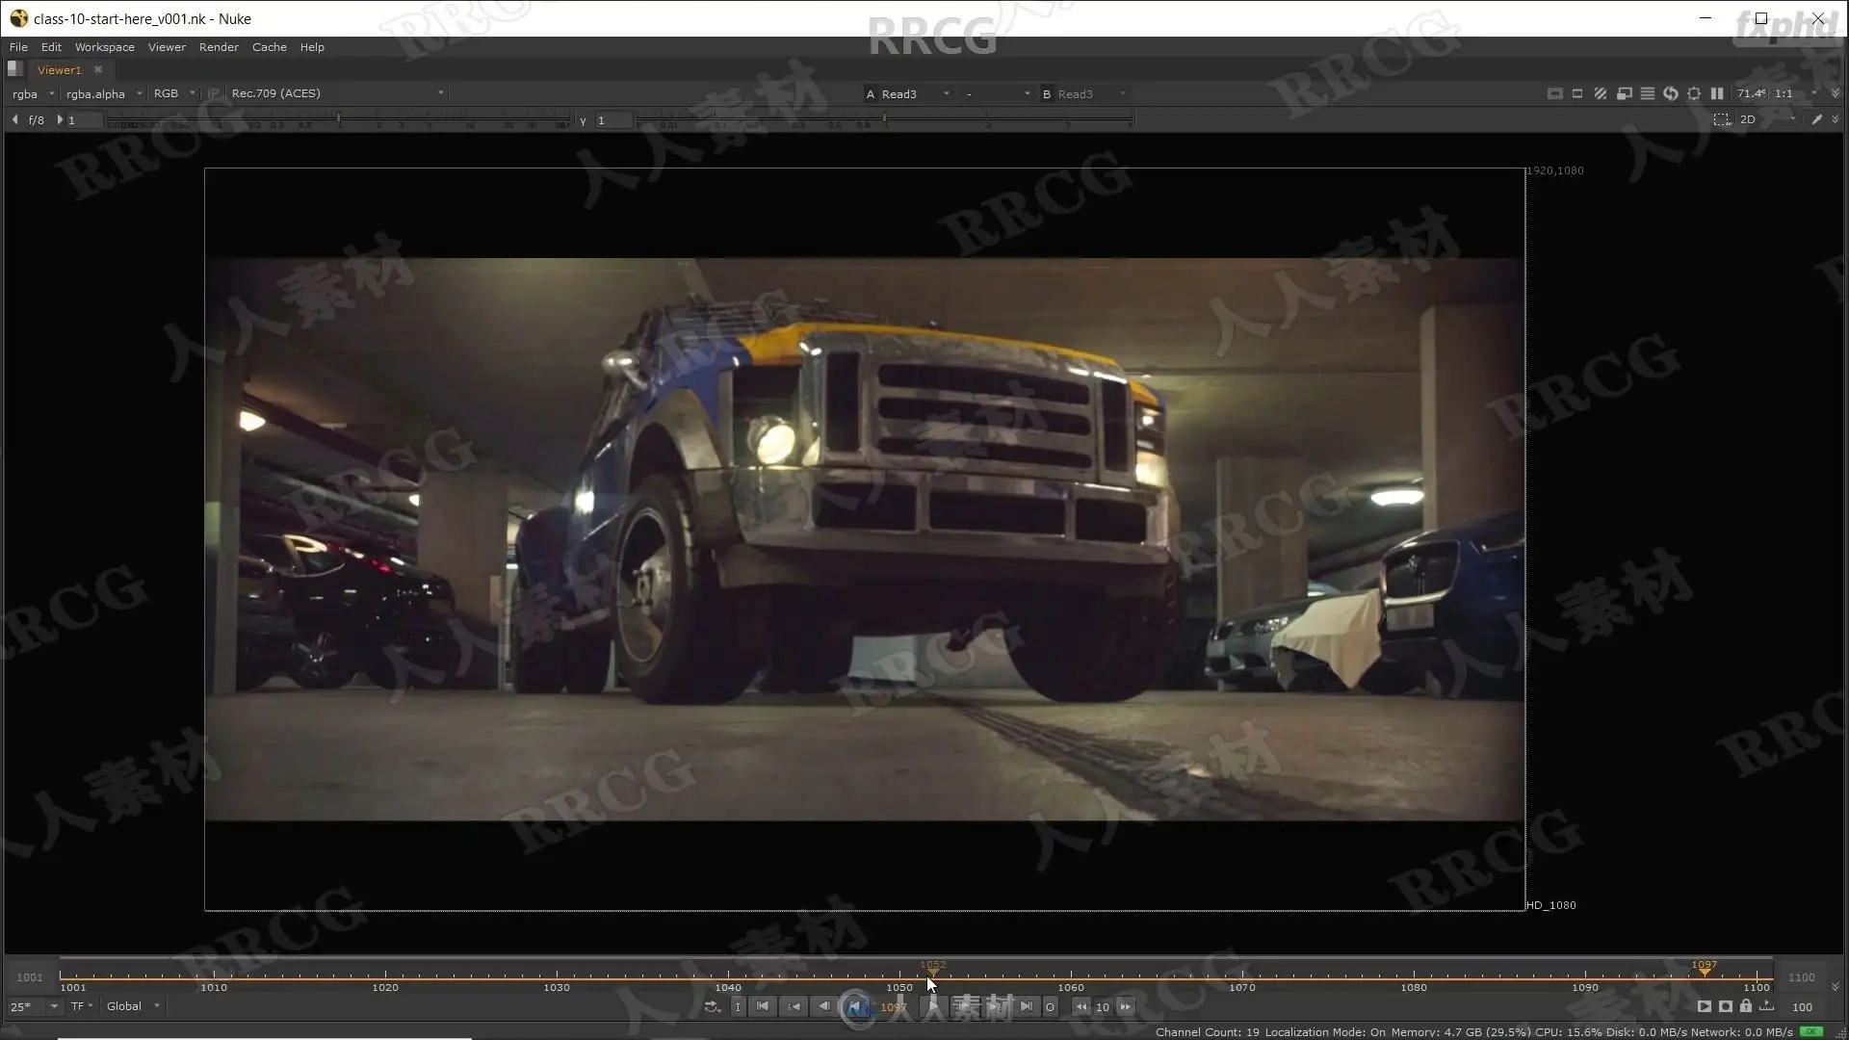Click the 1001 first frame field
1849x1040 pixels.
tap(30, 977)
